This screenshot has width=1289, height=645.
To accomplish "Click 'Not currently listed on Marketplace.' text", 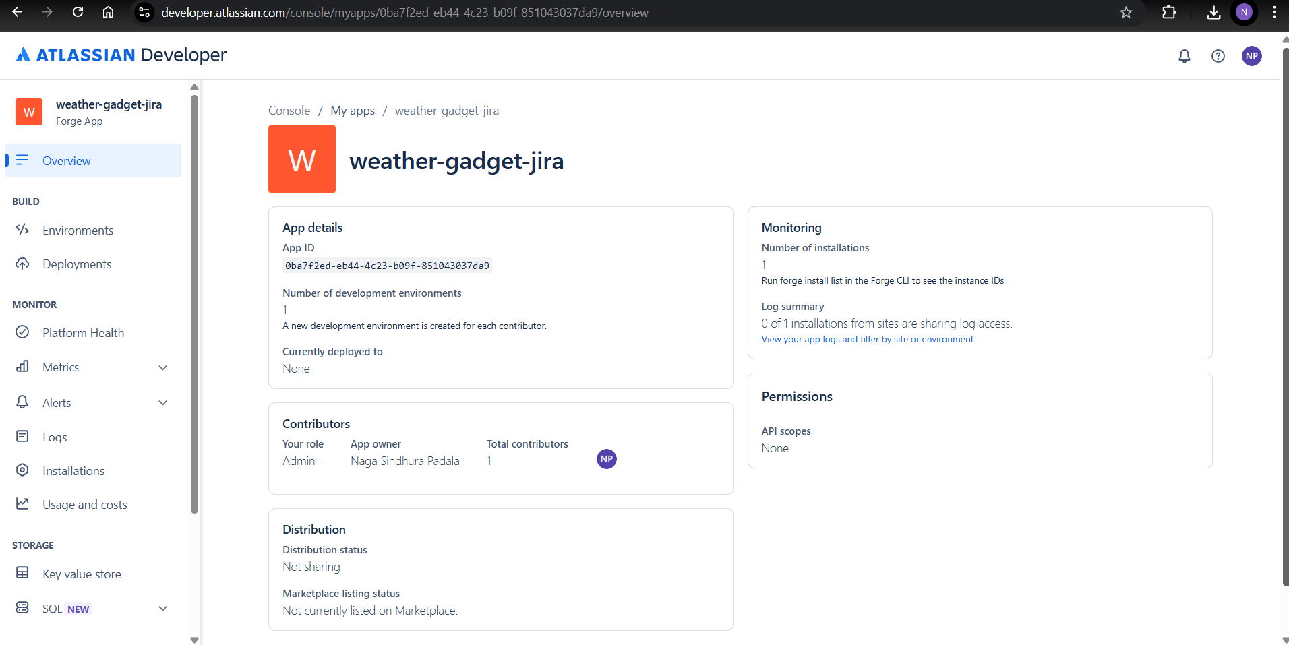I will tap(370, 611).
